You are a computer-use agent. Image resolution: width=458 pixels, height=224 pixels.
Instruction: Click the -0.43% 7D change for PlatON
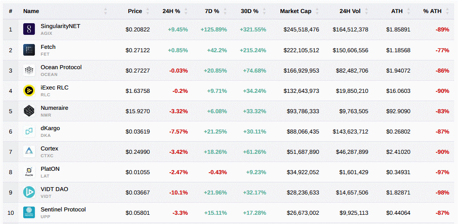pos(217,172)
